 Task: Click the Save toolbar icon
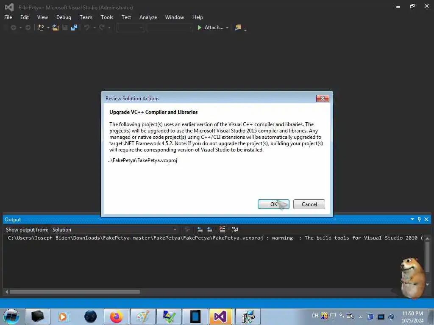[x=65, y=28]
